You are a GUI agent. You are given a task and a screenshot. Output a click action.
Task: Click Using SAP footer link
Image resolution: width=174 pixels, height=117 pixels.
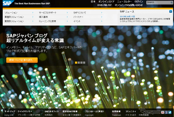[9, 115]
